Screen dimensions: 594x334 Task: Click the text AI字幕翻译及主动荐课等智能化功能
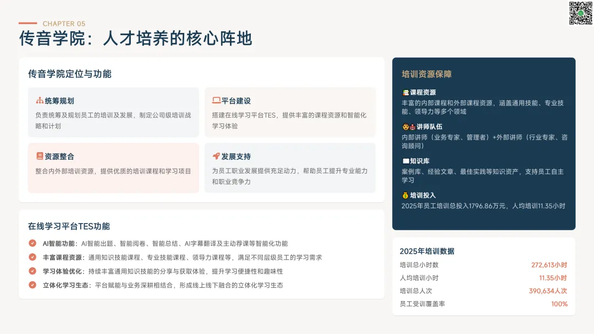click(x=236, y=243)
